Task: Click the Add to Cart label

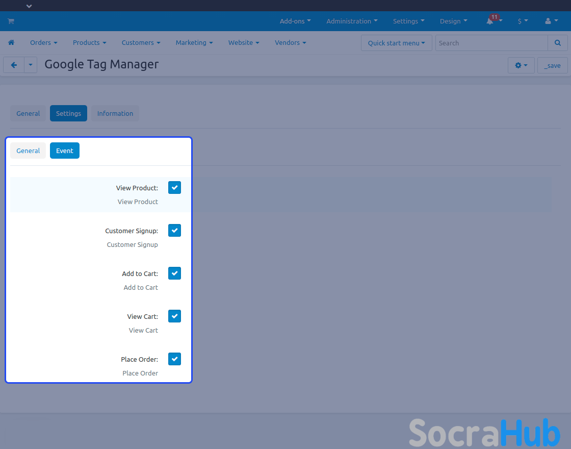Action: (140, 273)
